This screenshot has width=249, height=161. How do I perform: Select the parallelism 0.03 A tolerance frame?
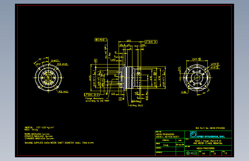click(151, 42)
